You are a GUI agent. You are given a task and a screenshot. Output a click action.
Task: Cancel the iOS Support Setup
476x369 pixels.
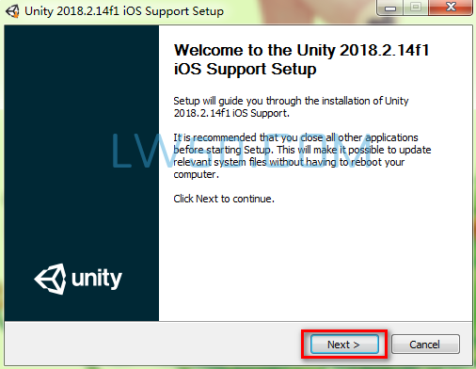425,345
